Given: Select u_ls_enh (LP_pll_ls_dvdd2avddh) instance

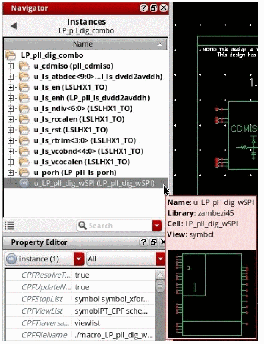Looking at the screenshot, I should point(92,98).
